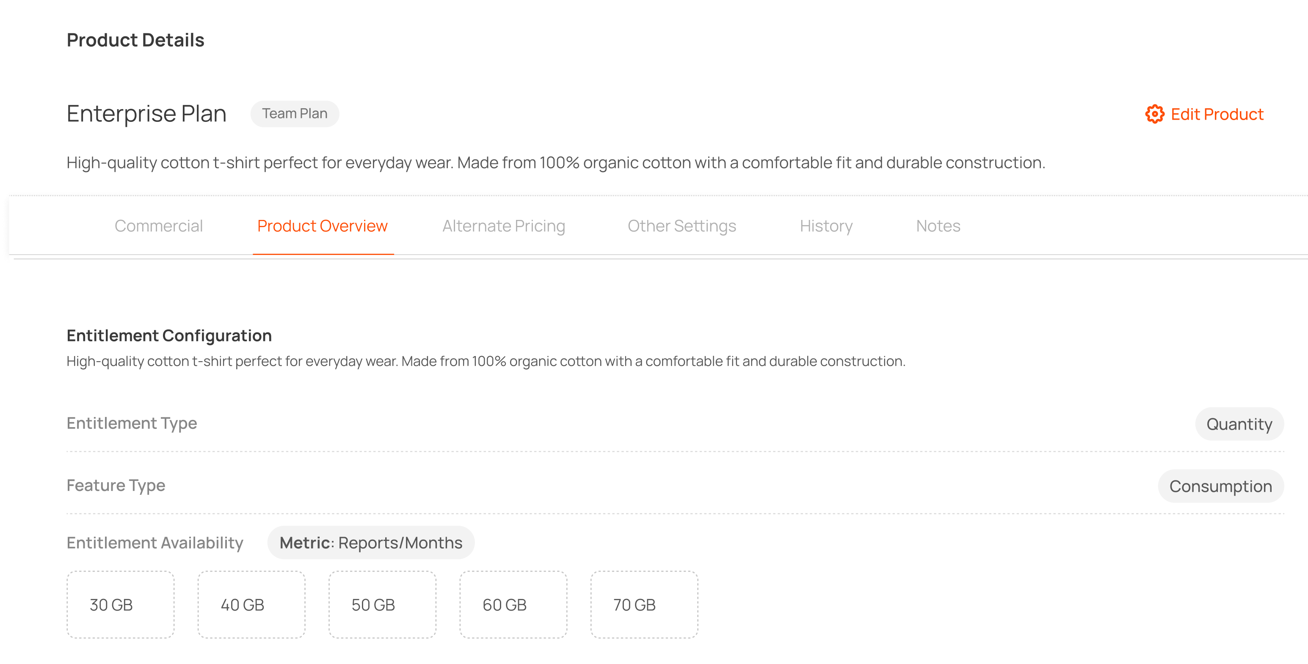
Task: Click the Entitlement Availability label
Action: (155, 543)
